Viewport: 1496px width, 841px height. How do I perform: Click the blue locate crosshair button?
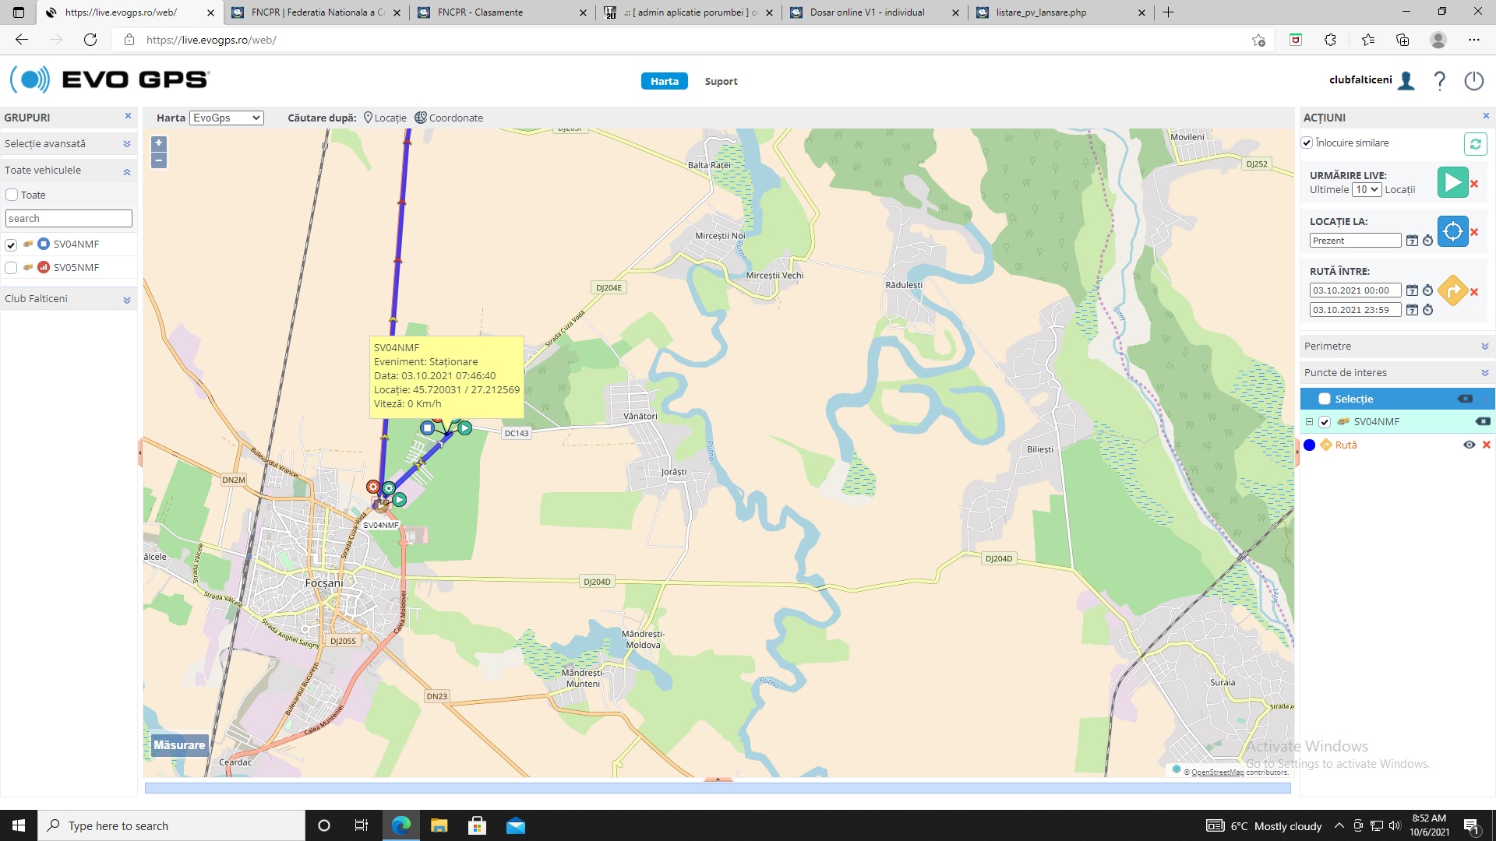point(1452,231)
